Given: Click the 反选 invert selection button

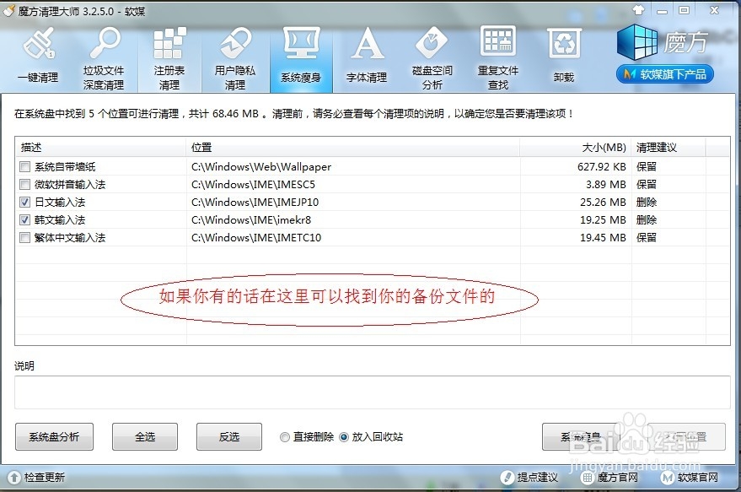Looking at the screenshot, I should (x=229, y=436).
